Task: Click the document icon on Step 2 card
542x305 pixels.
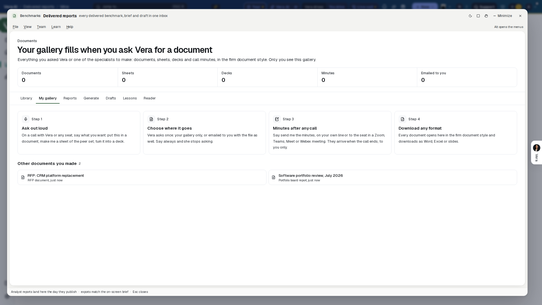Action: pyautogui.click(x=151, y=119)
